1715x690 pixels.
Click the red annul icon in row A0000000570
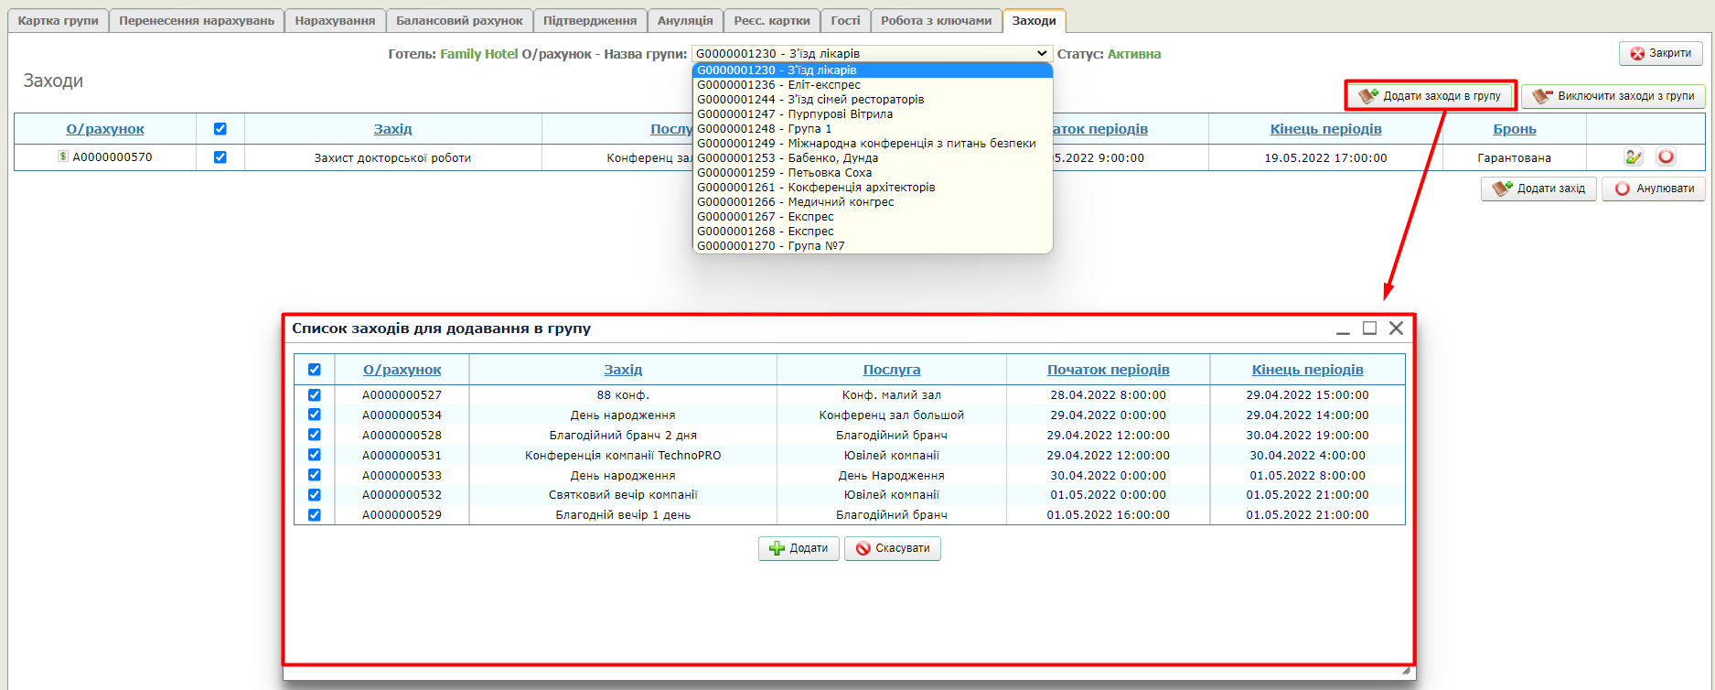click(x=1666, y=157)
